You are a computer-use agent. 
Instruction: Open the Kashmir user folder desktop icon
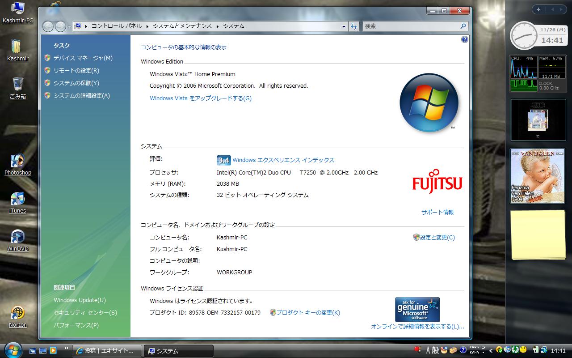click(18, 50)
